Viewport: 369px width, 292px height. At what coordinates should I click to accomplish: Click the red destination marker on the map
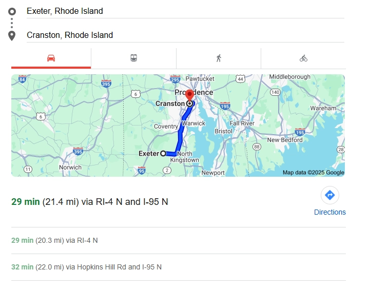189,95
